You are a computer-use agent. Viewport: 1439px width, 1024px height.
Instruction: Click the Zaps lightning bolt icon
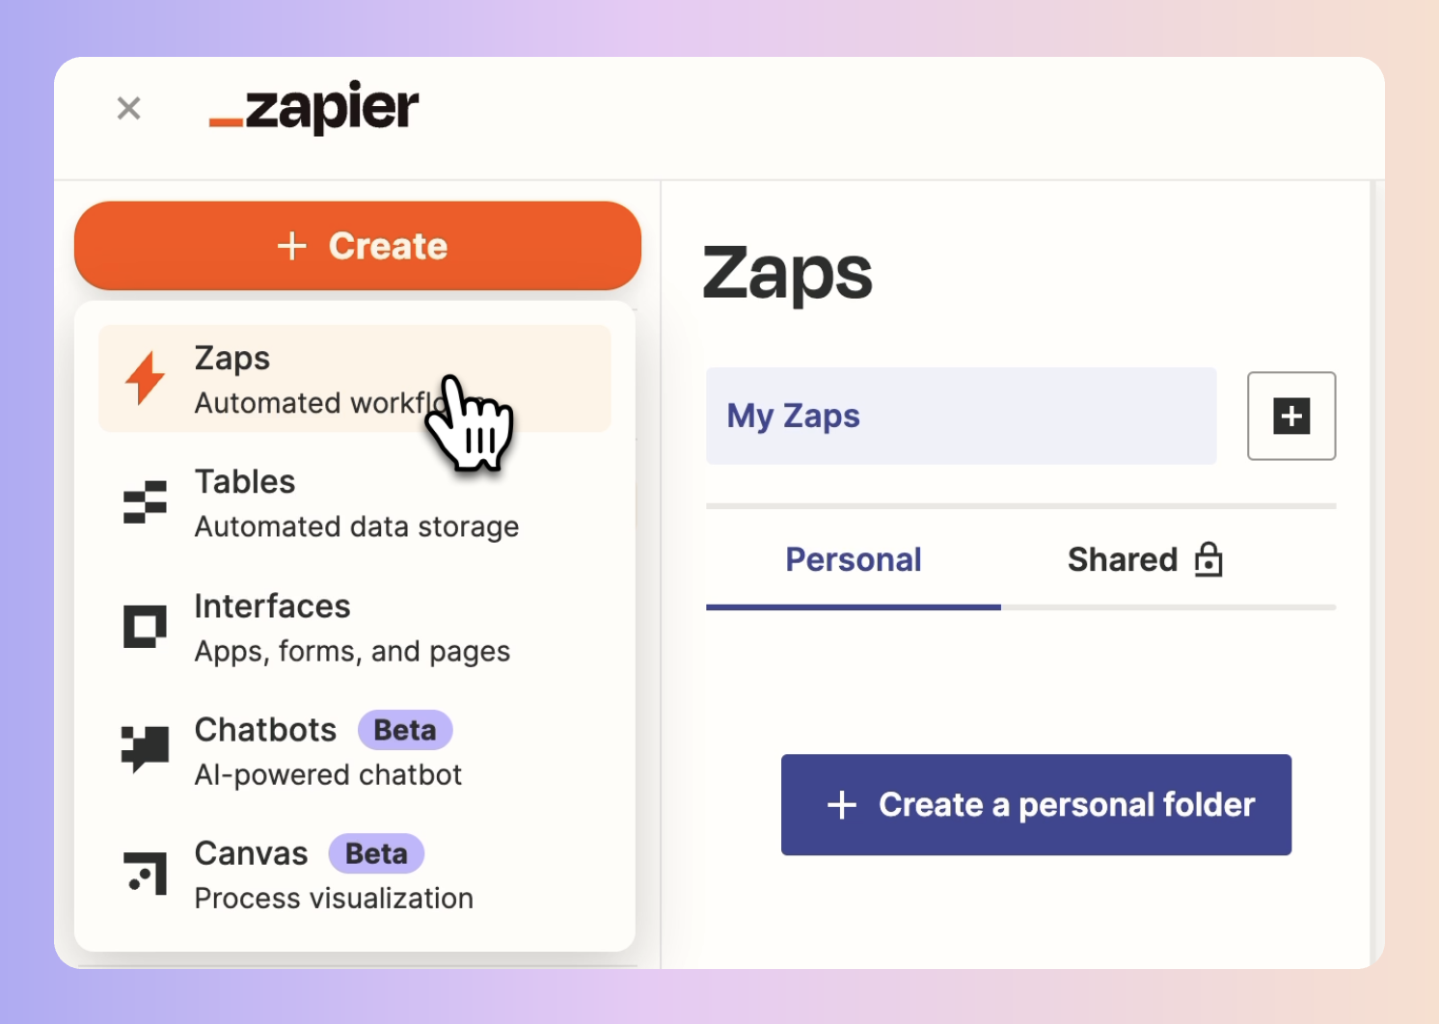146,378
